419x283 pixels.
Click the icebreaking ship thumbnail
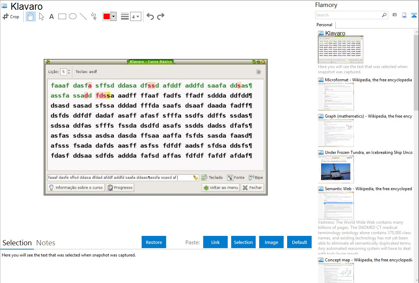point(336,169)
